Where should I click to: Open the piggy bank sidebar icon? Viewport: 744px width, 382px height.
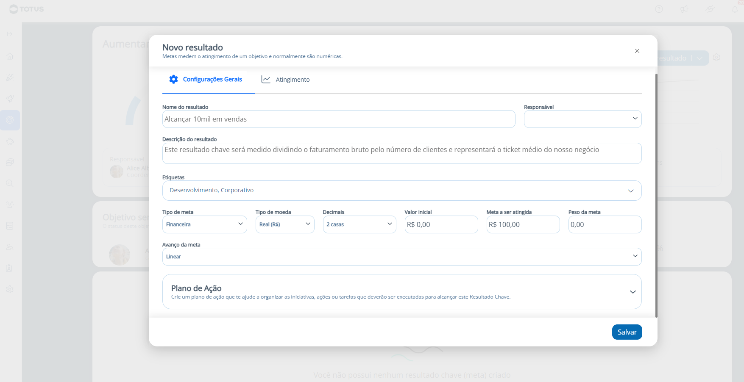coord(10,141)
